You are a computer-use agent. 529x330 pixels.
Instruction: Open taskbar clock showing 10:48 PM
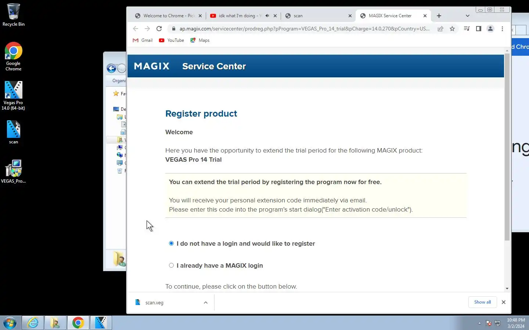tap(516, 323)
